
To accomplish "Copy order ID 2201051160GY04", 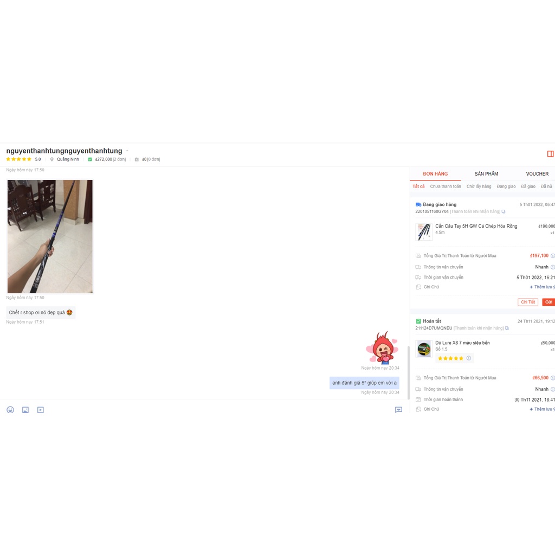I will (504, 212).
